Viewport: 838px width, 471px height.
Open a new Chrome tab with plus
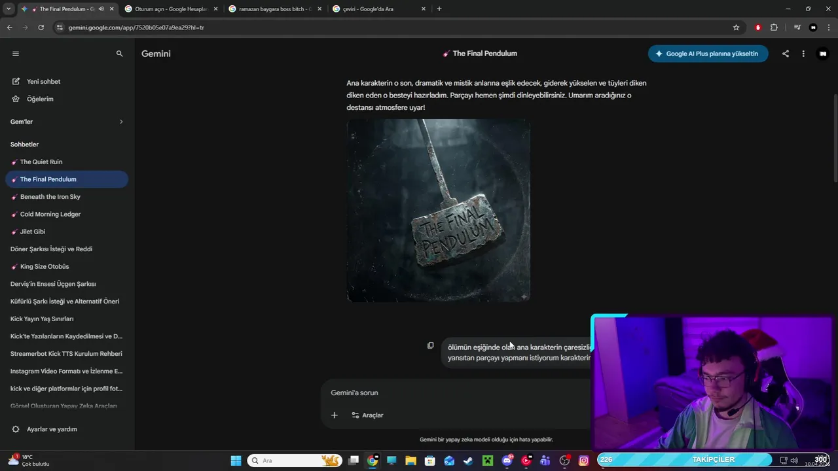click(439, 9)
